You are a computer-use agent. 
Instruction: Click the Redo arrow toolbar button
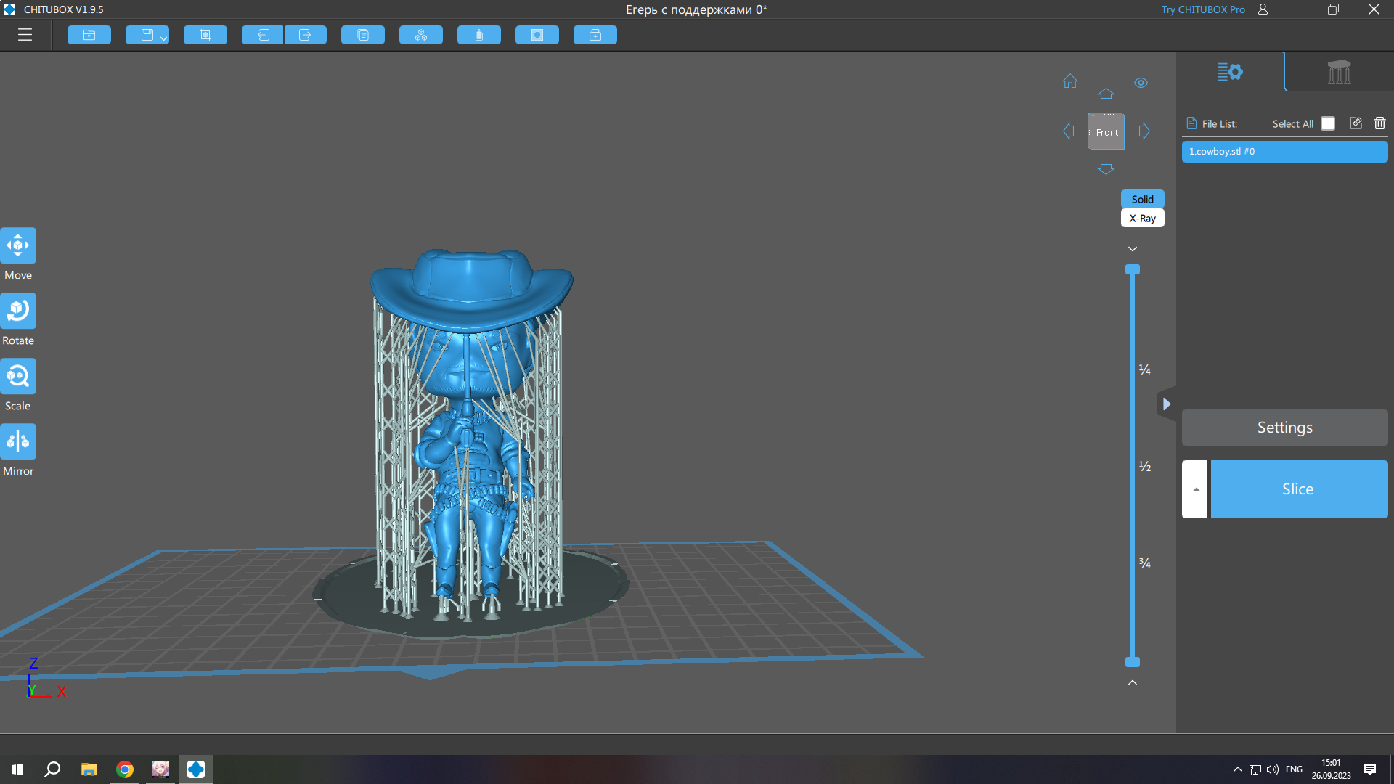coord(306,35)
